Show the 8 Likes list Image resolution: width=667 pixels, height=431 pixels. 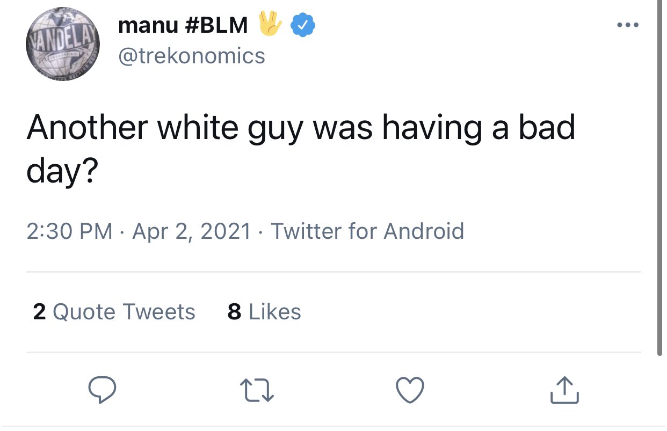click(264, 312)
